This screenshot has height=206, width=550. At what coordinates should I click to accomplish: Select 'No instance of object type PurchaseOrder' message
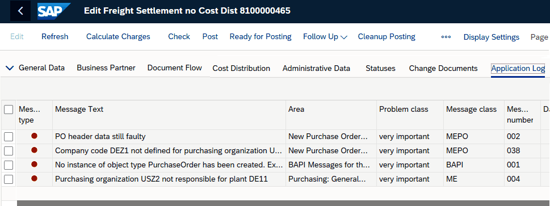[x=169, y=165]
